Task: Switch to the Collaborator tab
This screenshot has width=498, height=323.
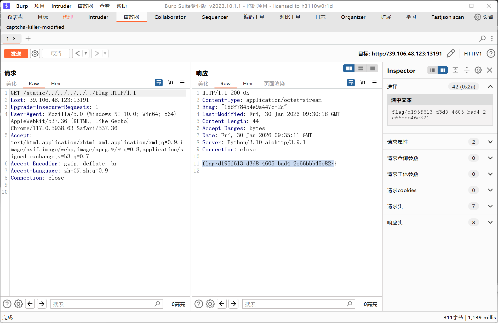Action: point(170,17)
